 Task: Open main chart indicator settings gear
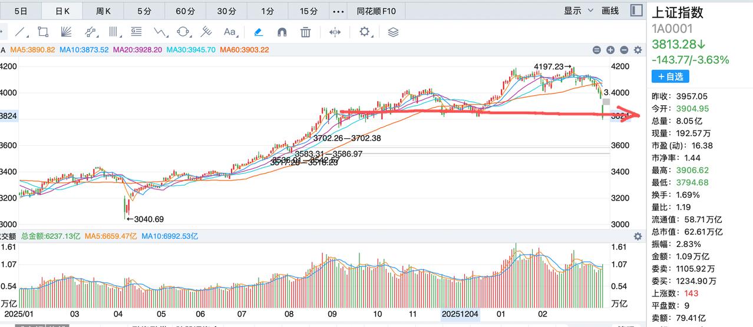tap(638, 51)
